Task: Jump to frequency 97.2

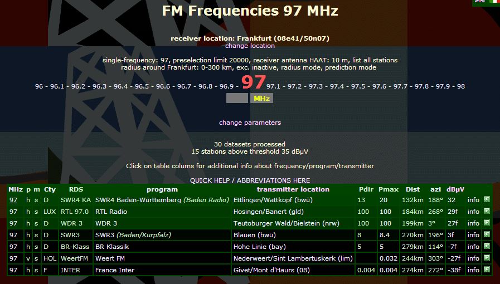Action: [295, 86]
